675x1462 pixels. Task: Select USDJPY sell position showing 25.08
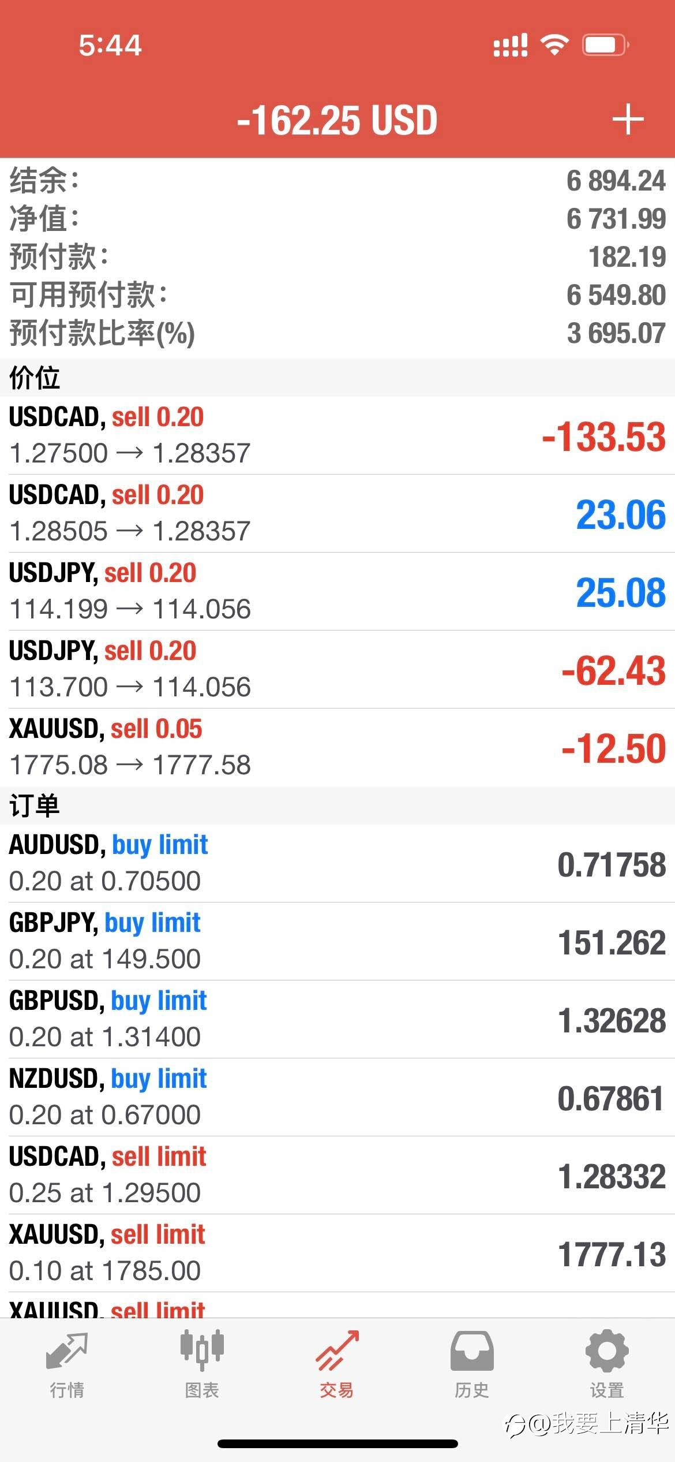coord(337,591)
